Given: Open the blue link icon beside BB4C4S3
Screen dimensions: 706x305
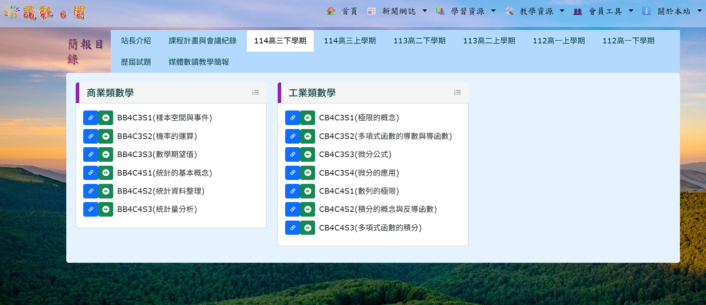Looking at the screenshot, I should (x=91, y=210).
